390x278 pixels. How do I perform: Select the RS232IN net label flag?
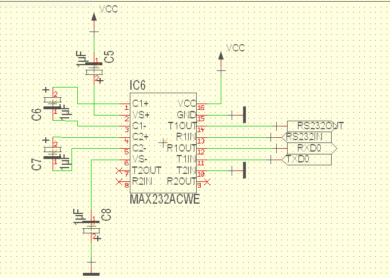307,137
